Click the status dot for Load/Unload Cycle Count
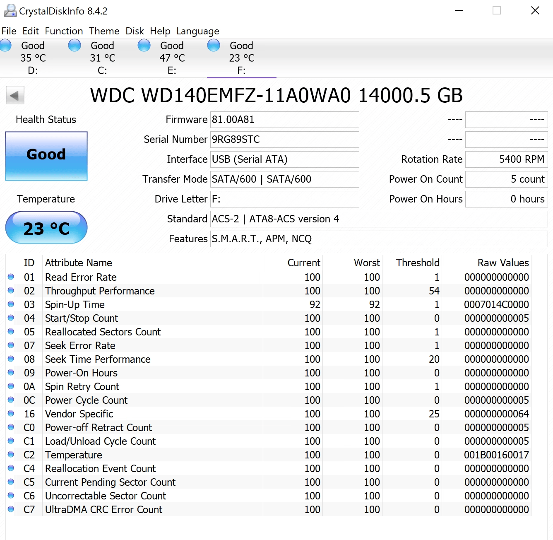This screenshot has height=540, width=553. point(11,441)
